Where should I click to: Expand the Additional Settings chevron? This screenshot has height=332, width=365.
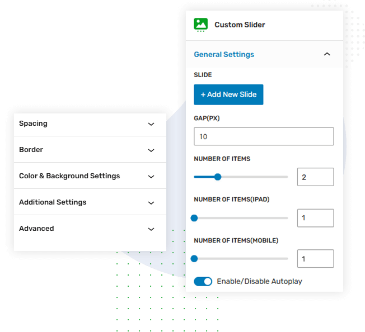[x=151, y=203]
